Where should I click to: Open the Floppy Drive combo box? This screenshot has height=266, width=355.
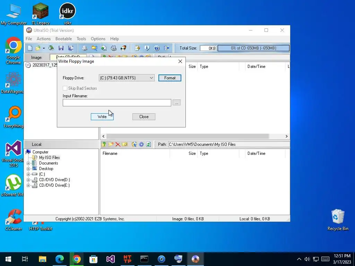[127, 78]
